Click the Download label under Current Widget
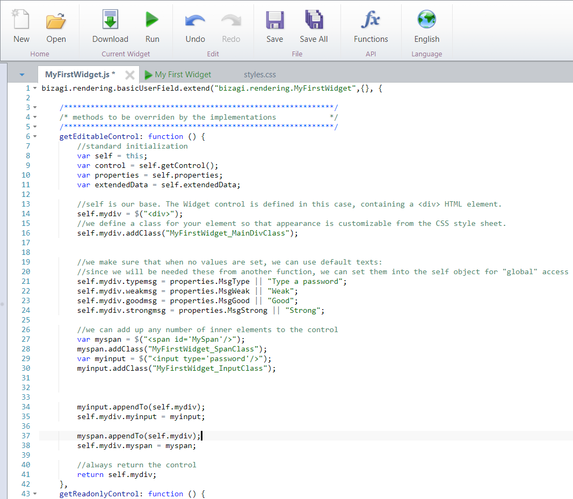Viewport: 573px width, 499px height. [x=110, y=39]
